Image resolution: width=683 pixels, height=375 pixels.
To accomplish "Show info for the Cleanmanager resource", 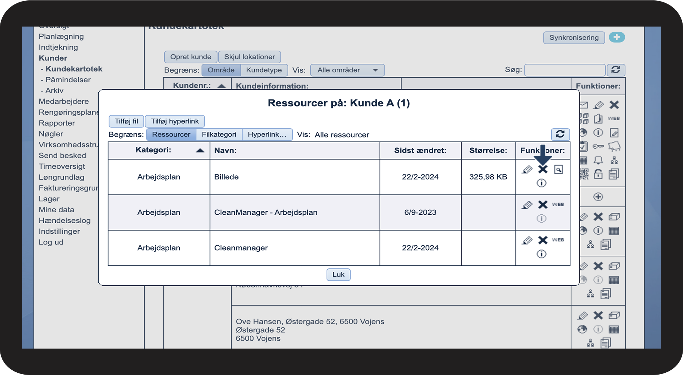I will point(542,254).
